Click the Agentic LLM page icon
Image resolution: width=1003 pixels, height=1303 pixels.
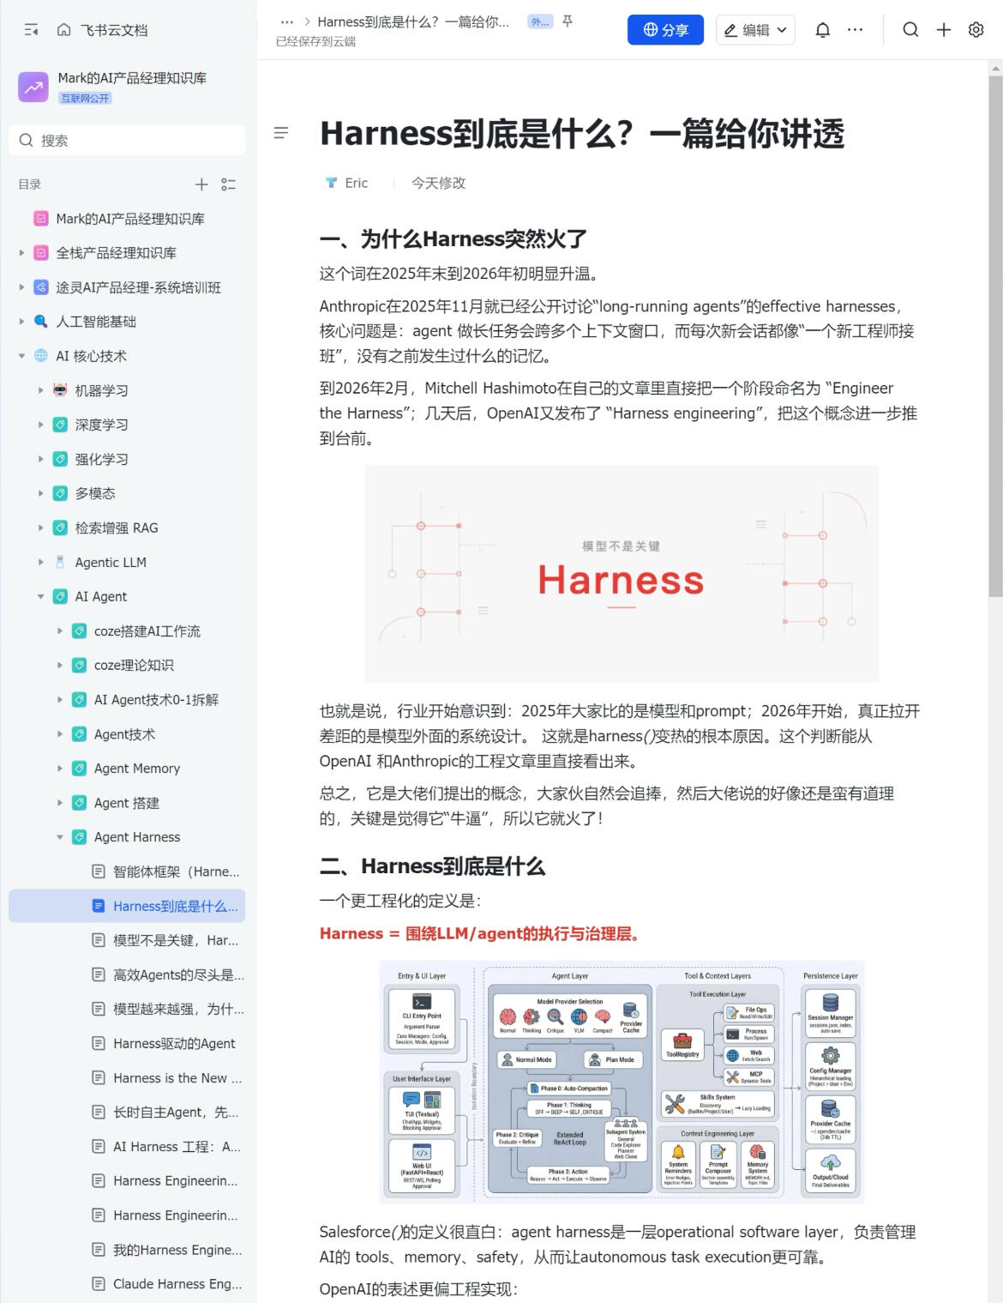(60, 562)
